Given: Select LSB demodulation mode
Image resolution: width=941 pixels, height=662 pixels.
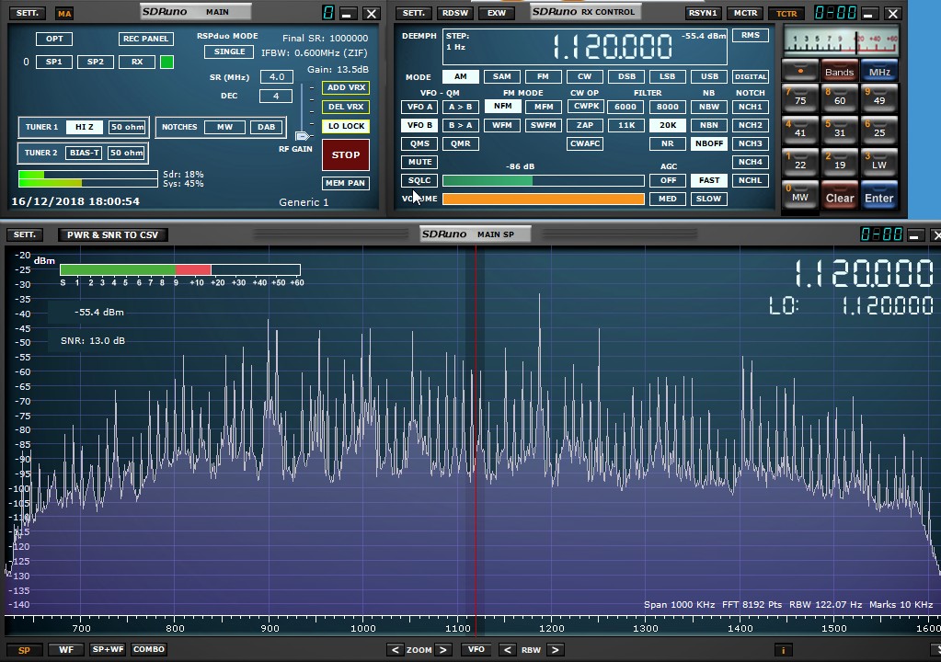Looking at the screenshot, I should 667,76.
